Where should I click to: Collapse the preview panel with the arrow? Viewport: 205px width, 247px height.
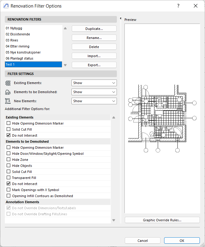[x=121, y=19]
